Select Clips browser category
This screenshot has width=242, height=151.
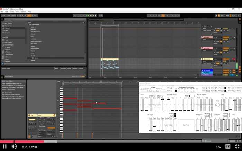pos(6,30)
